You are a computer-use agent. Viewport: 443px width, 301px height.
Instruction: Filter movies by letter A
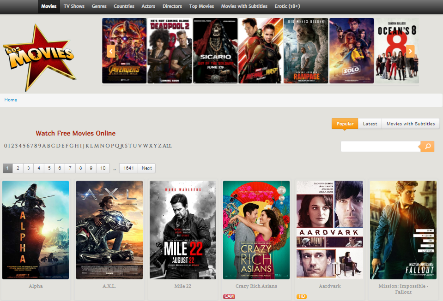pos(44,146)
